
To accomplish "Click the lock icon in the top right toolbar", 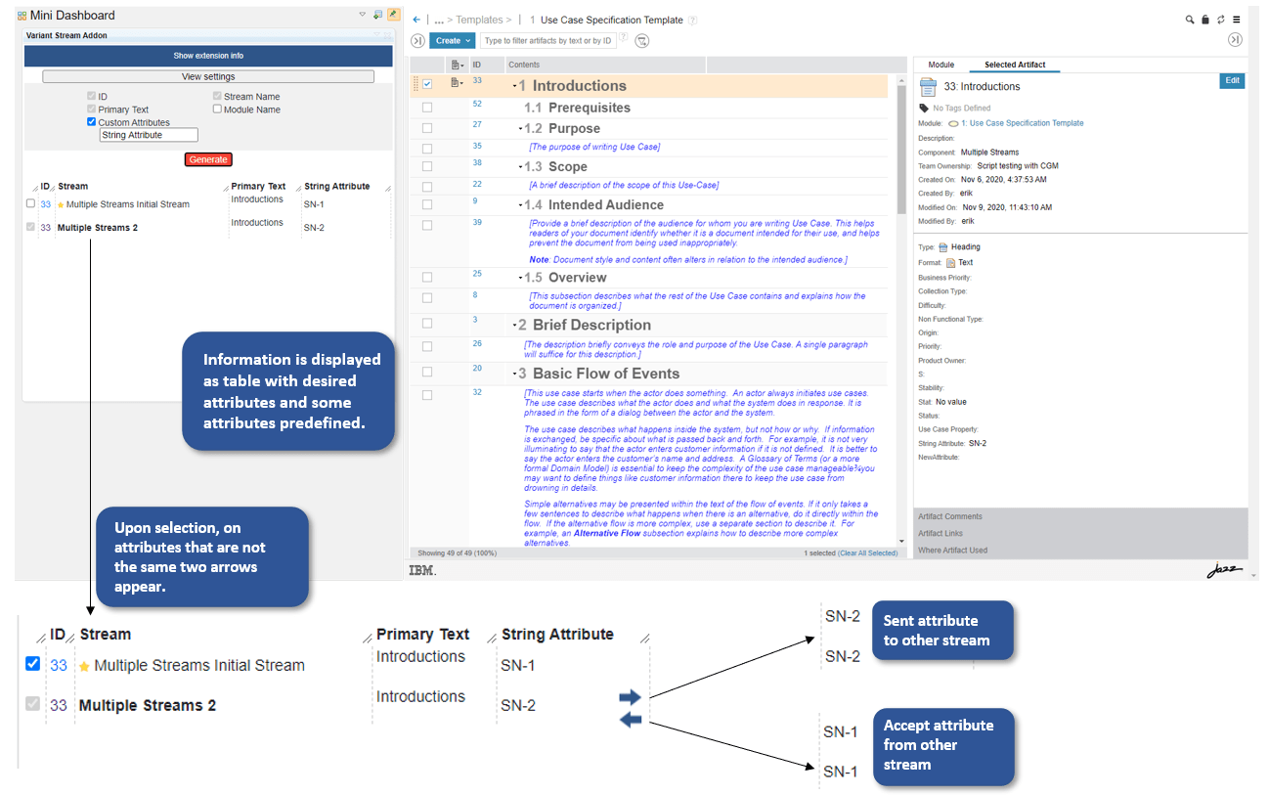I will point(1205,20).
